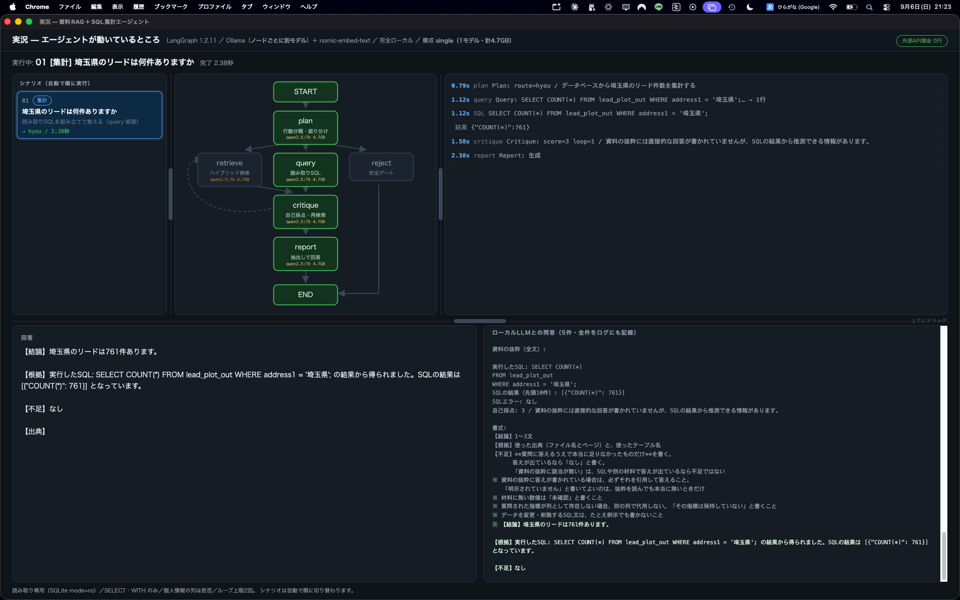
Task: Click the divider handle between scenario and graph
Action: pos(171,194)
